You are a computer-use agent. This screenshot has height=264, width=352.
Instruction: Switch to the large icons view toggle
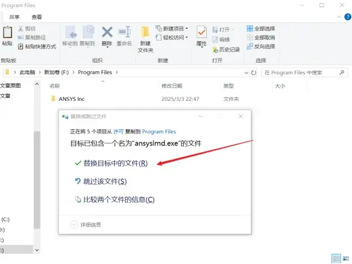pos(346,259)
